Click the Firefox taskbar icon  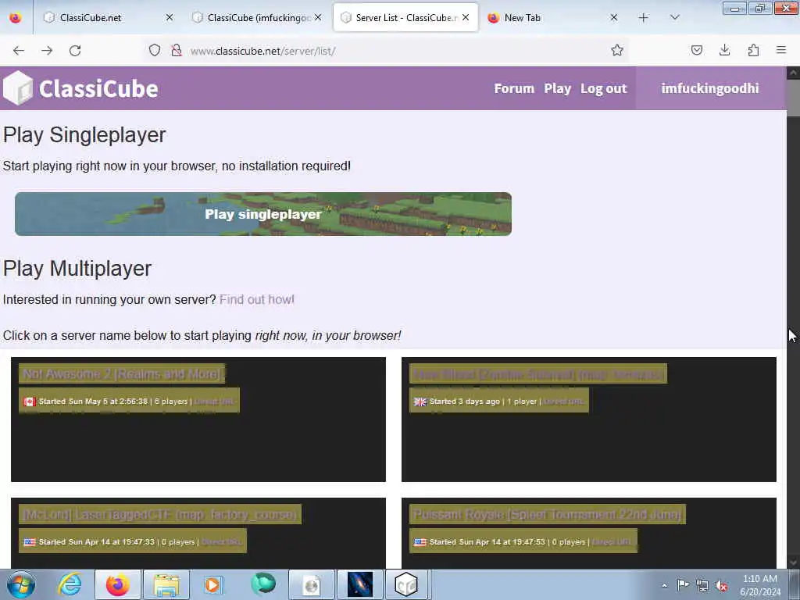pyautogui.click(x=117, y=584)
